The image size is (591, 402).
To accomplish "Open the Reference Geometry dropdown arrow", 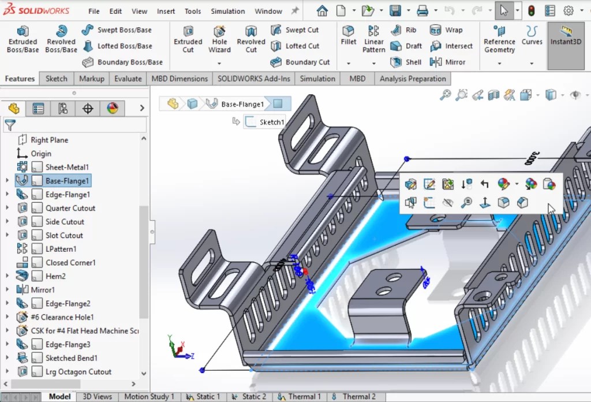I will tap(499, 64).
